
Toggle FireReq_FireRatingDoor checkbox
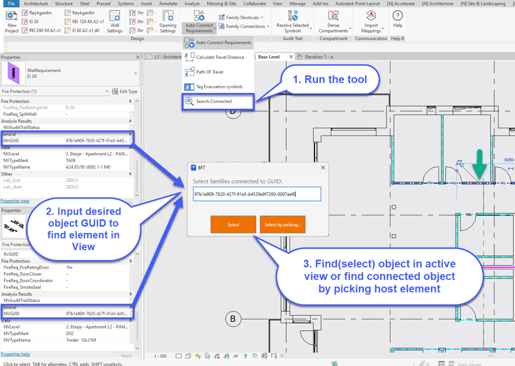[x=131, y=267]
